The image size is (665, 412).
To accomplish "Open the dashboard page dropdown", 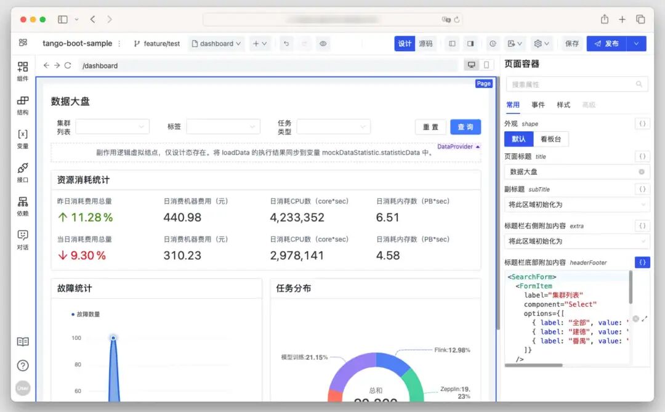I will pos(216,44).
